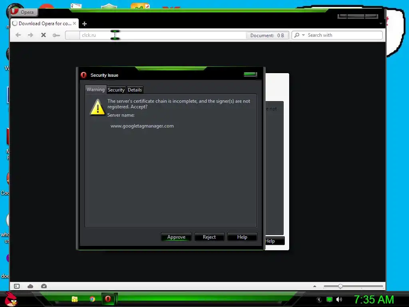Open Help from the Security Issue dialog
Viewport: 409px width, 307px height.
242,237
